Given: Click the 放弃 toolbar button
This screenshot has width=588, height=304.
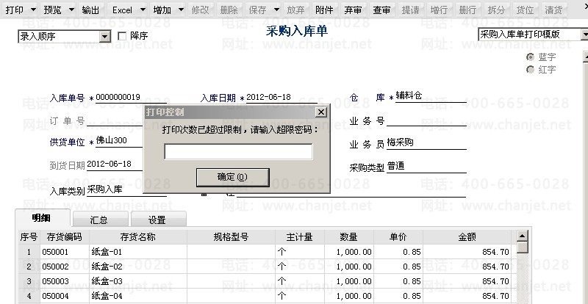Looking at the screenshot, I should click(296, 10).
